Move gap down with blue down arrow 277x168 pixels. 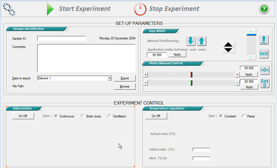pos(191,41)
